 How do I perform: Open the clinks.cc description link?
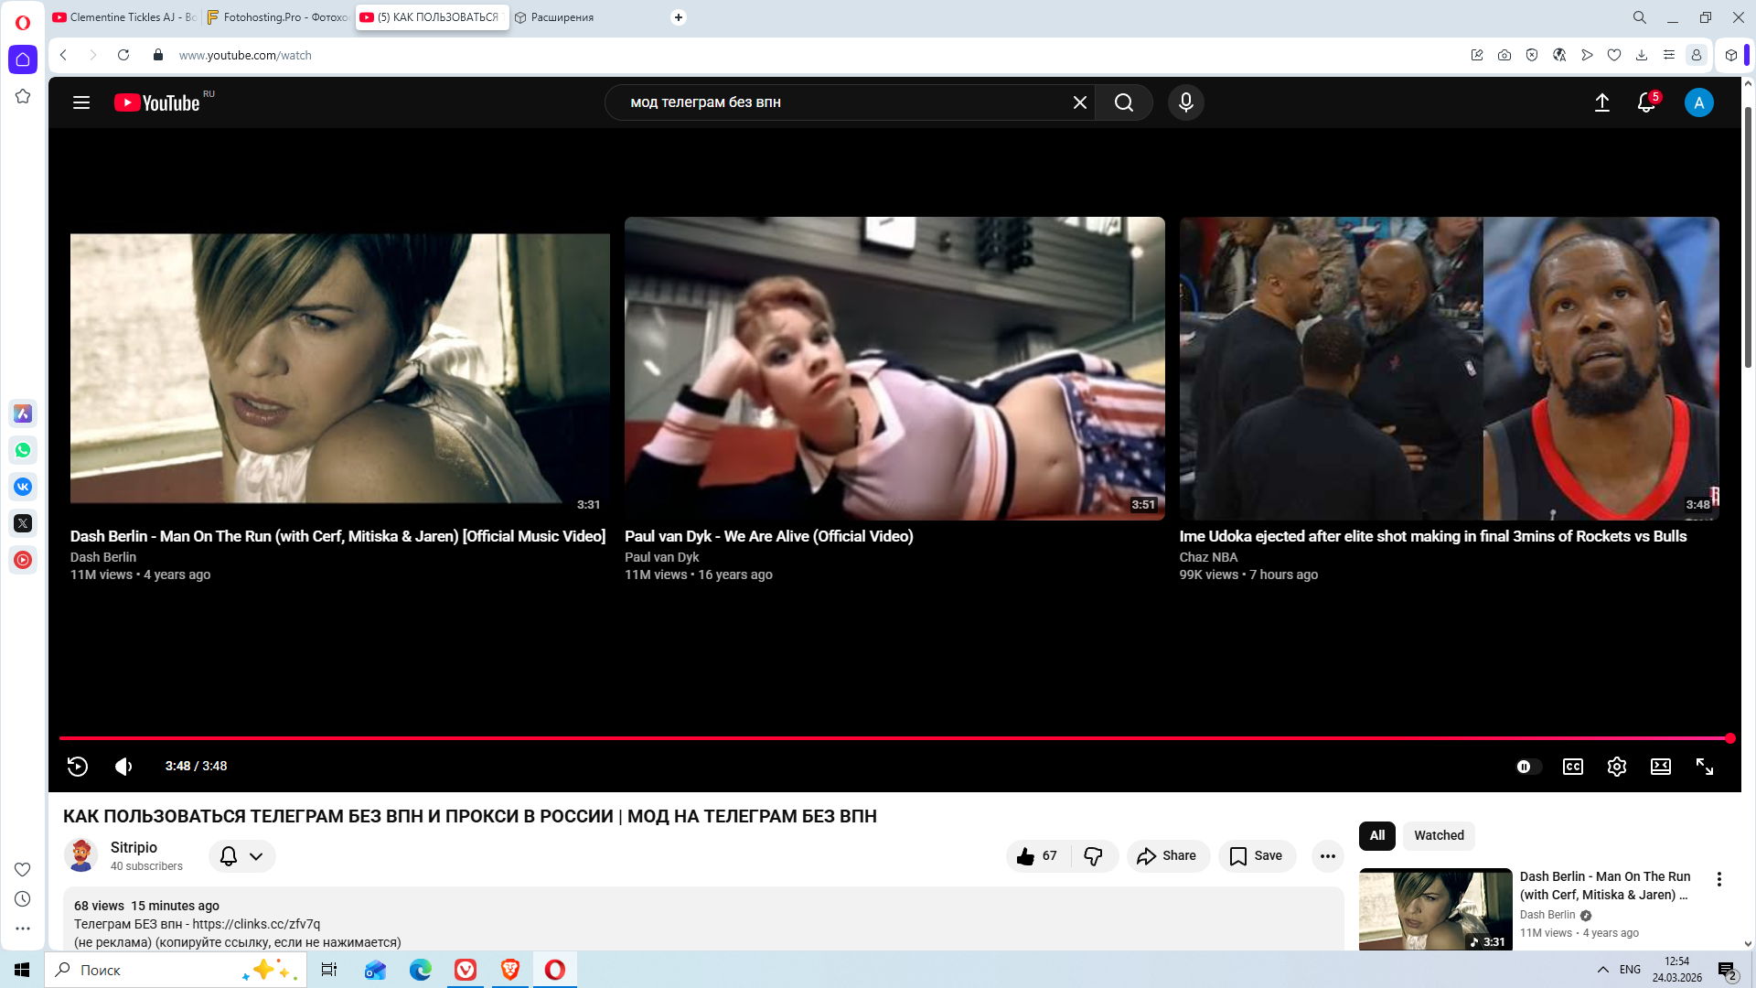click(256, 924)
